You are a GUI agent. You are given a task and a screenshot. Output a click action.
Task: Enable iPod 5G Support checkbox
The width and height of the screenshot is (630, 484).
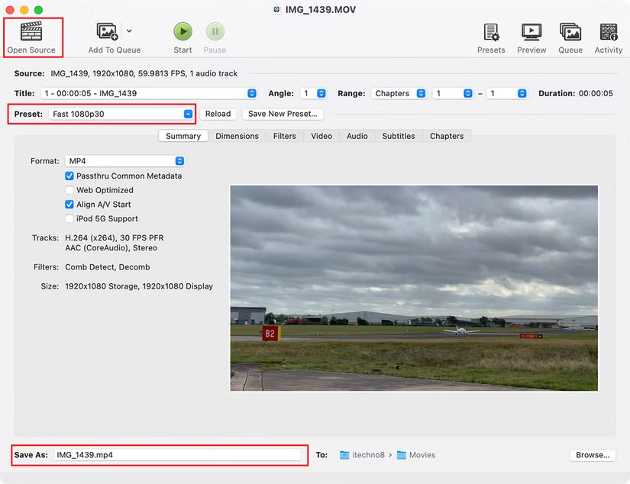click(x=69, y=218)
